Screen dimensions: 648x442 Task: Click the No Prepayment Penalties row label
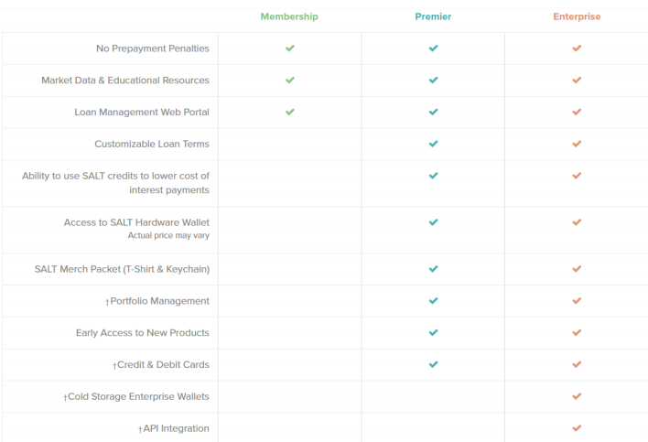(152, 49)
